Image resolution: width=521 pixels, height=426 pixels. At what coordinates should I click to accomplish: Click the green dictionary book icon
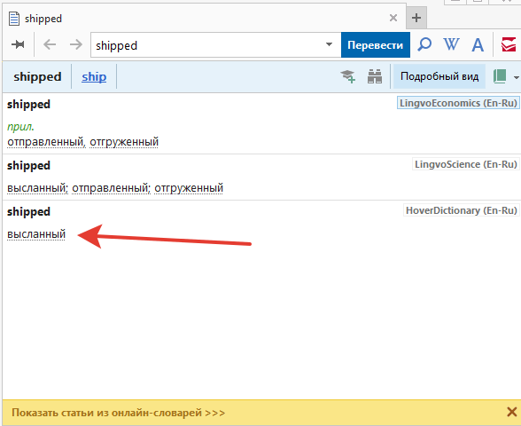click(x=500, y=76)
